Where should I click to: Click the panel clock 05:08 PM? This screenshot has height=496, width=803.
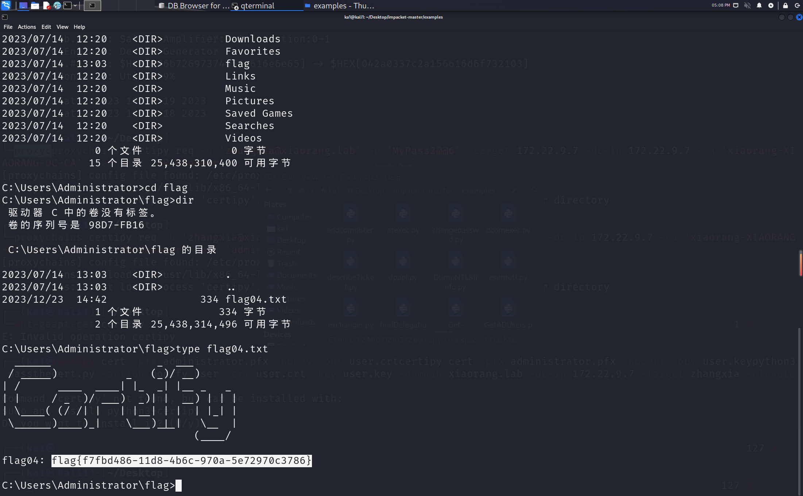[x=721, y=5]
